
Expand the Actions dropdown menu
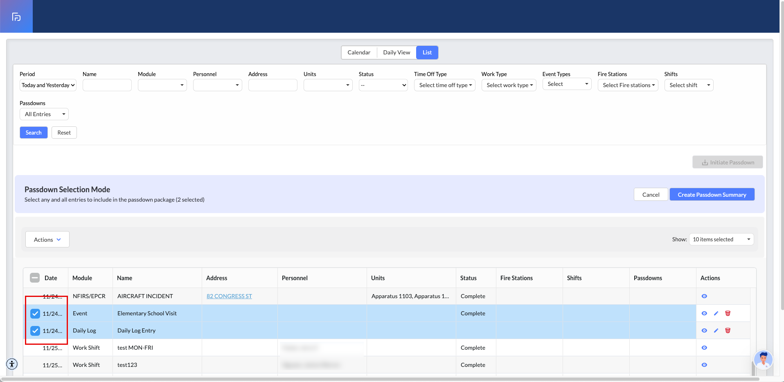(x=47, y=240)
